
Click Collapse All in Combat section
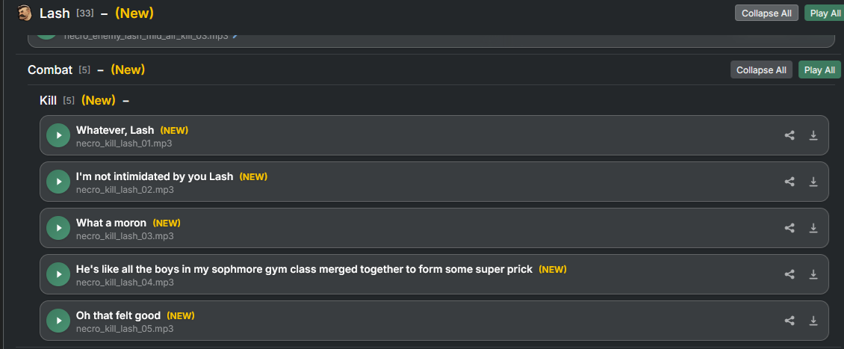[761, 70]
